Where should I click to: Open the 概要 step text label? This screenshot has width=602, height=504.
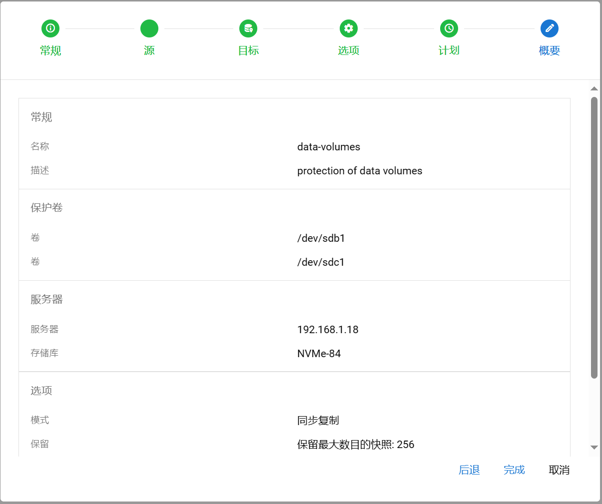(x=550, y=50)
